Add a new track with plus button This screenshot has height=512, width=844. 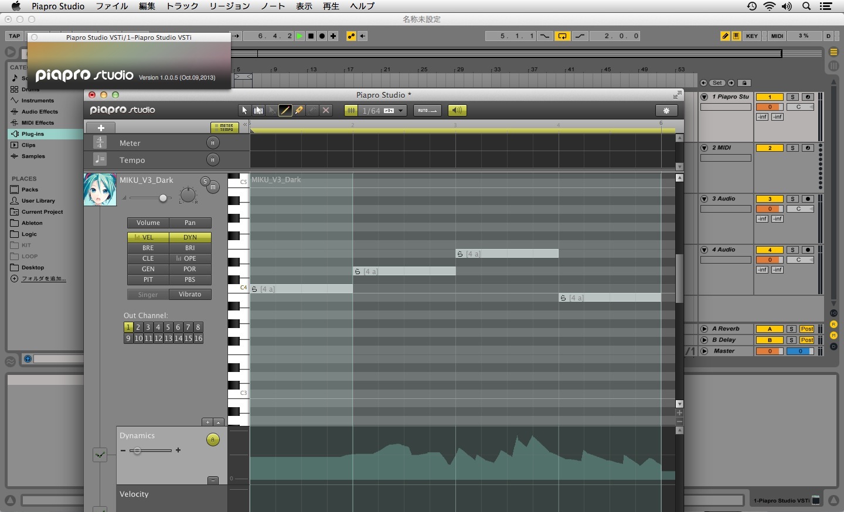click(101, 128)
